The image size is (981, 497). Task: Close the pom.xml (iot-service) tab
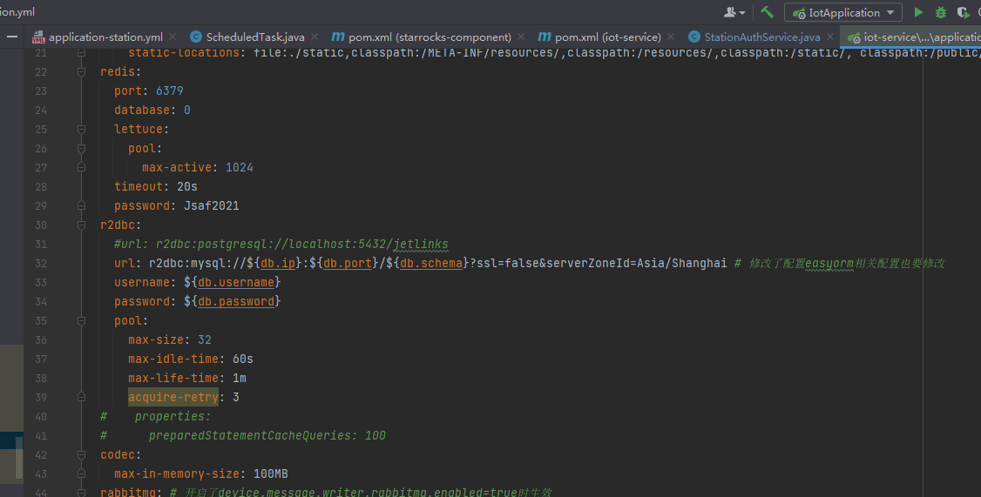[x=671, y=37]
